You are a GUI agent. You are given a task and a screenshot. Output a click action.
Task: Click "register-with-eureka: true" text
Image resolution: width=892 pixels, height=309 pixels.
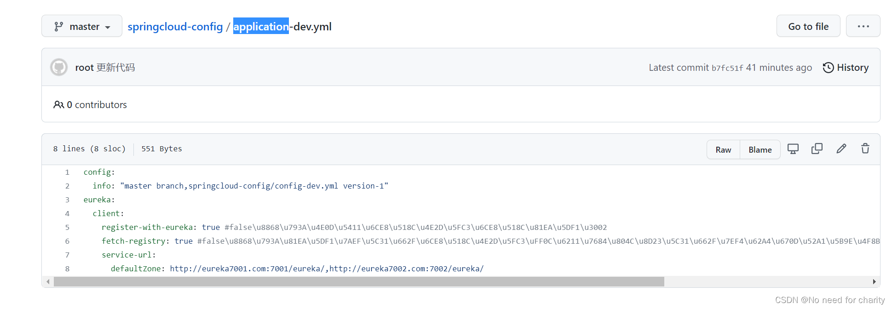tap(161, 227)
